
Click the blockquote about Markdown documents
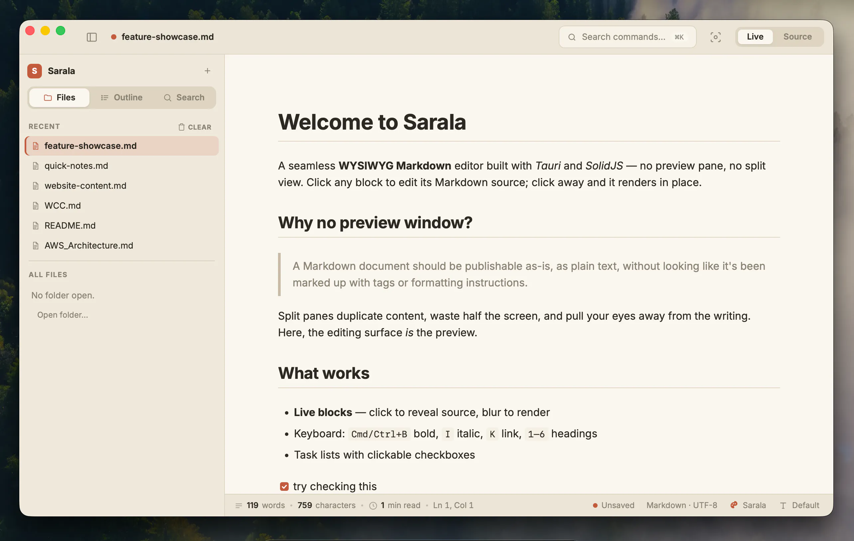[x=529, y=274]
